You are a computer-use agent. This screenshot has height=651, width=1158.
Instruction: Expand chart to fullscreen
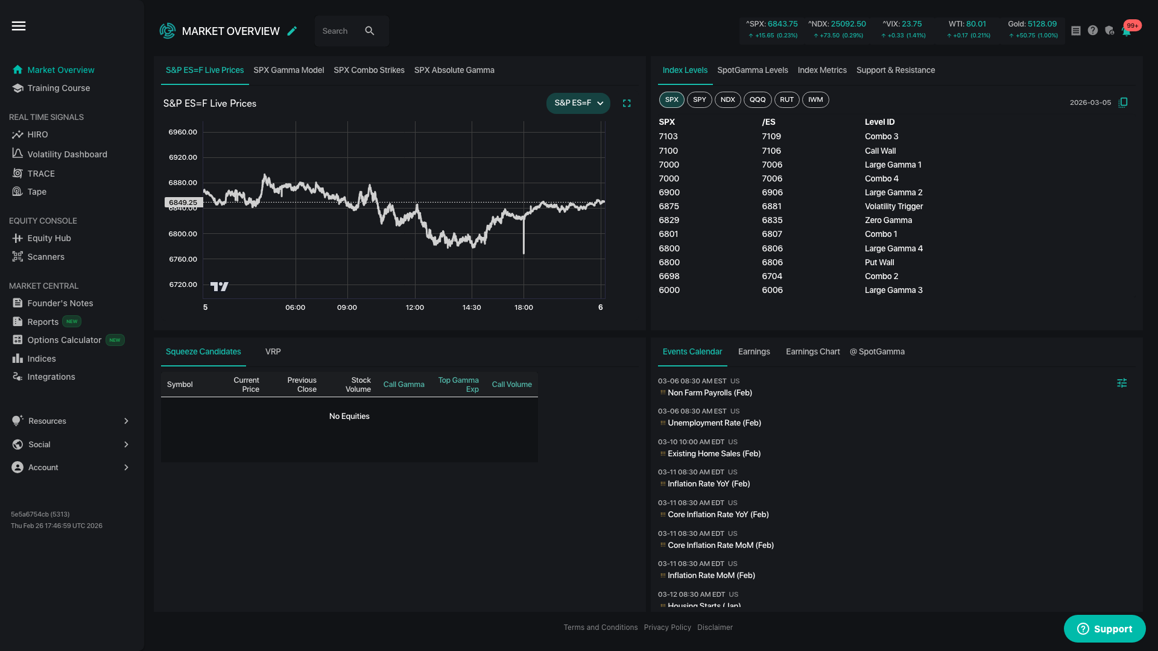(627, 104)
